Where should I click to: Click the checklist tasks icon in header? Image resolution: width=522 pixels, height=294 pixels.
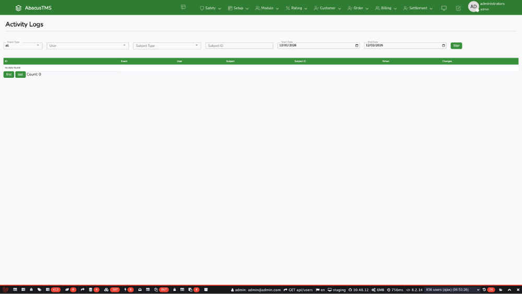point(458,8)
